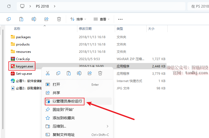Click the toolbar Copy icon

pyautogui.click(x=9, y=19)
